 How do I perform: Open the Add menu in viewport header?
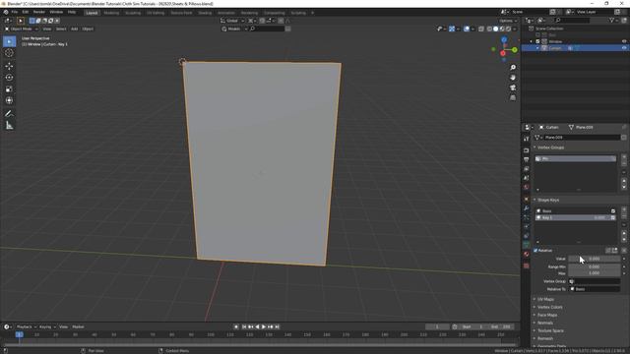point(75,29)
